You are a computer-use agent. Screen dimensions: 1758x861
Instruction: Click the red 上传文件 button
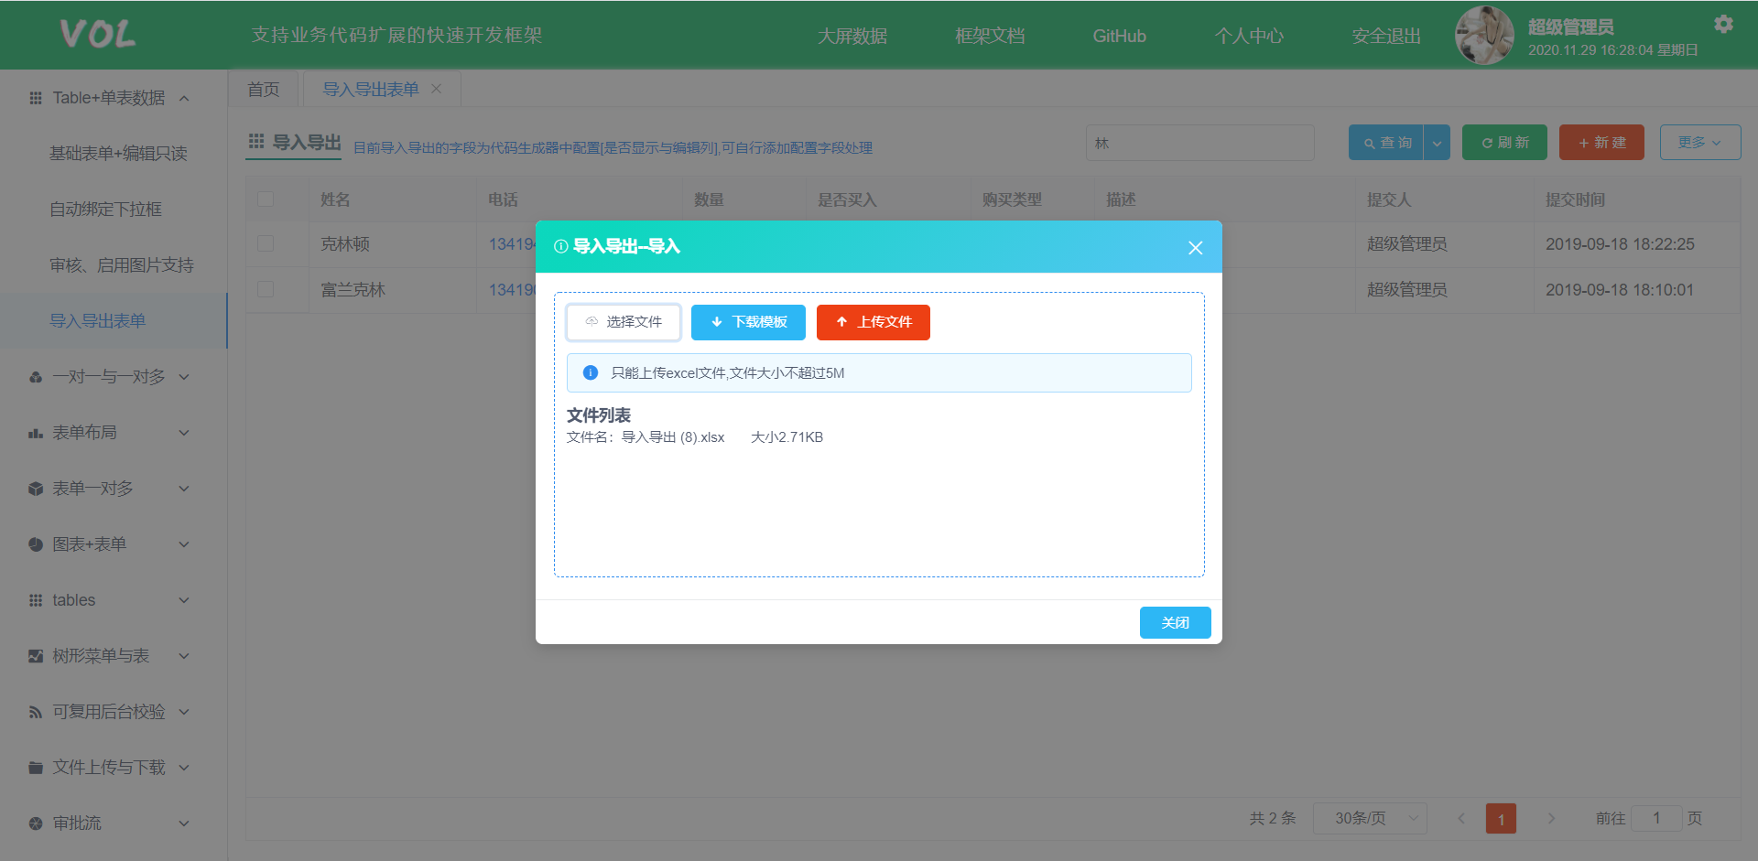(x=873, y=322)
